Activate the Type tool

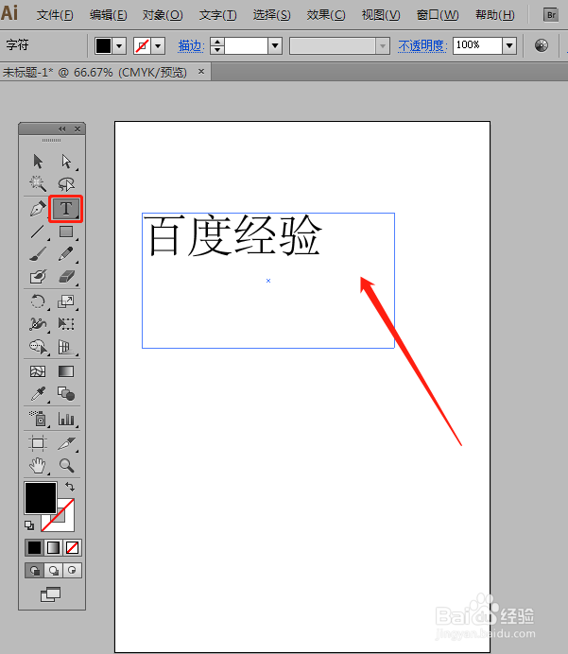[66, 209]
